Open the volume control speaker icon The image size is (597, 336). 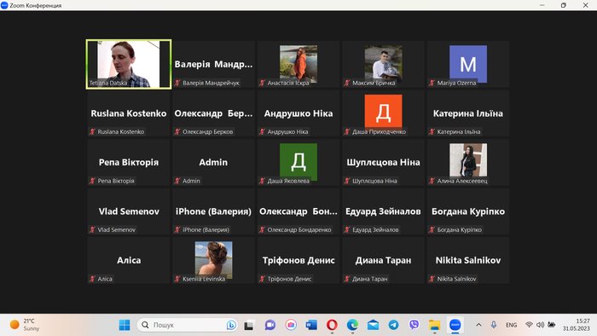pyautogui.click(x=540, y=325)
